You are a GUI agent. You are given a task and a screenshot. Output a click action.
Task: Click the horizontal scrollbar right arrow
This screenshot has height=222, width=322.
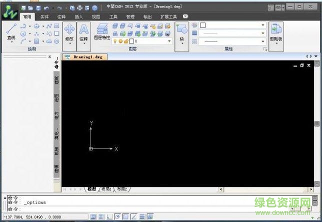pos(311,189)
